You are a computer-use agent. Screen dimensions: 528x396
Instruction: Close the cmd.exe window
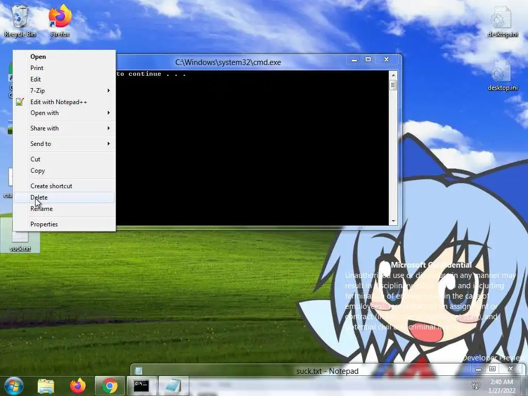(387, 60)
